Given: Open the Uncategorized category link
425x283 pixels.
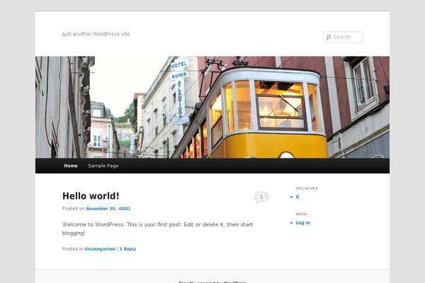Looking at the screenshot, I should pyautogui.click(x=100, y=249).
